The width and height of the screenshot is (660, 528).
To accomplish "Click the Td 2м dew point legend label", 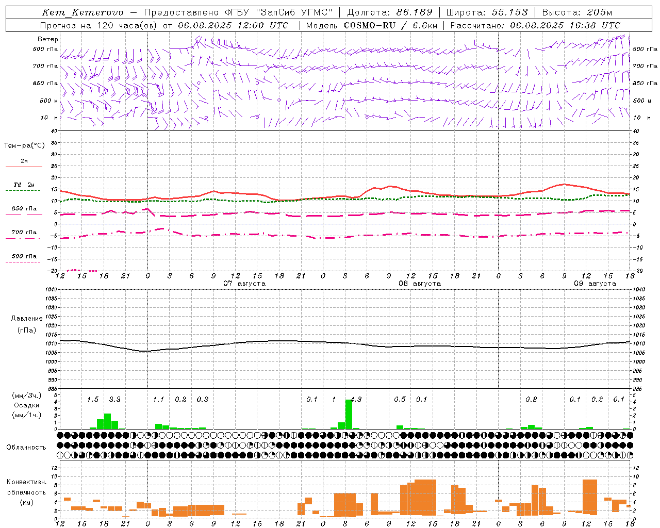I will coord(24,185).
